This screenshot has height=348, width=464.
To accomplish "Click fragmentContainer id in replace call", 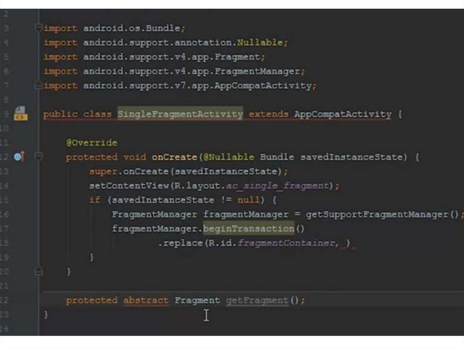I will [x=286, y=243].
